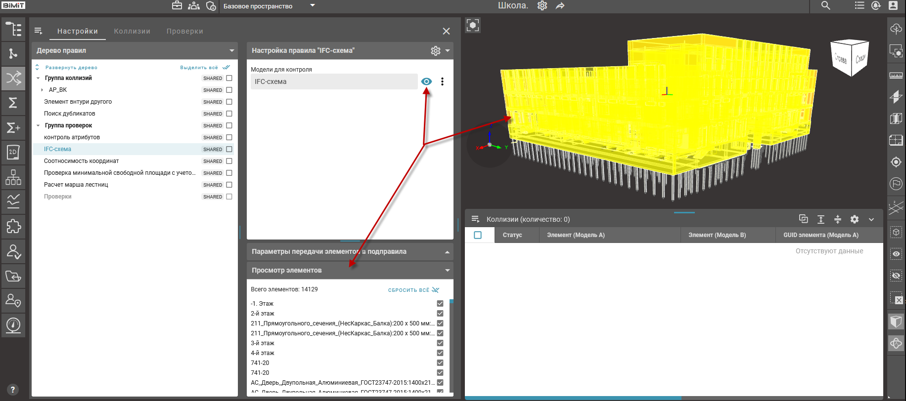Image resolution: width=906 pixels, height=401 pixels.
Task: Open the Базовое пространство dropdown
Action: tap(270, 6)
